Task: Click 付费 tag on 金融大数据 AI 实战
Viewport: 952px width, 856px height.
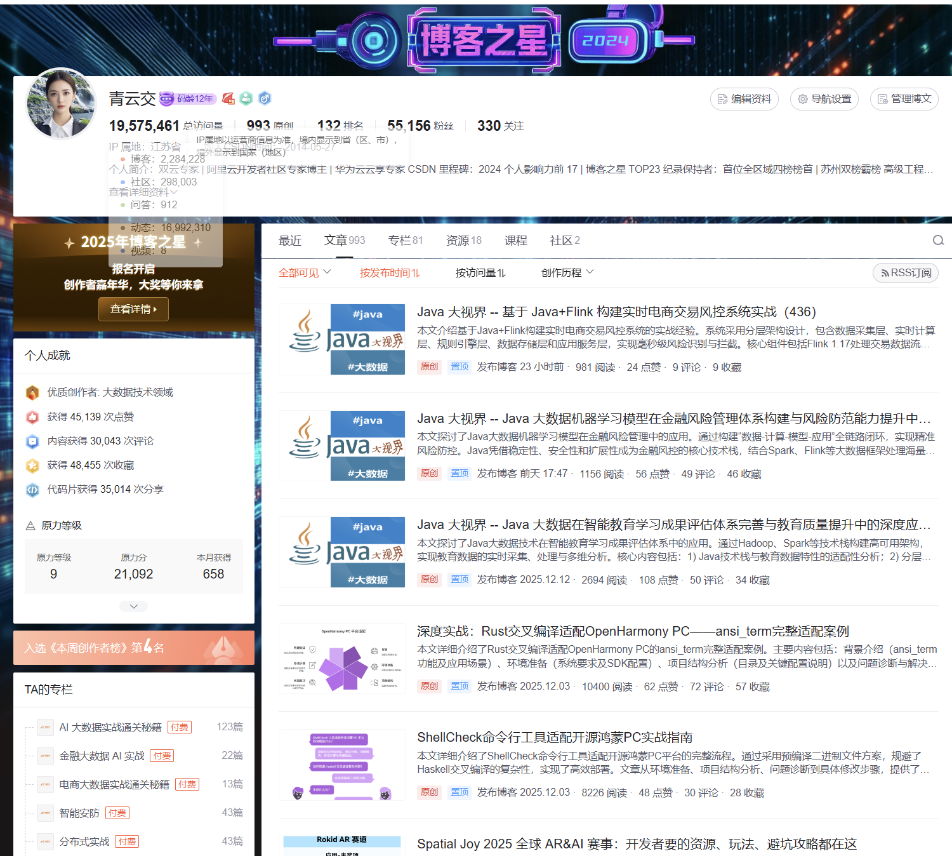Action: coord(162,756)
